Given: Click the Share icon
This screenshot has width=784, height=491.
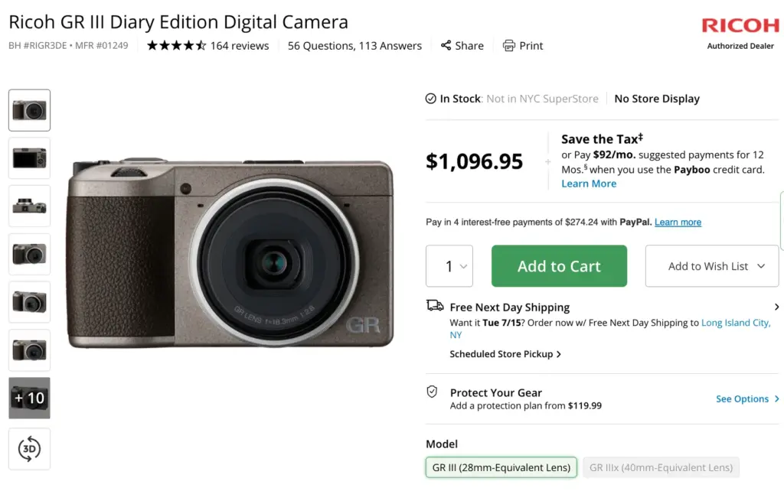Looking at the screenshot, I should [x=446, y=46].
